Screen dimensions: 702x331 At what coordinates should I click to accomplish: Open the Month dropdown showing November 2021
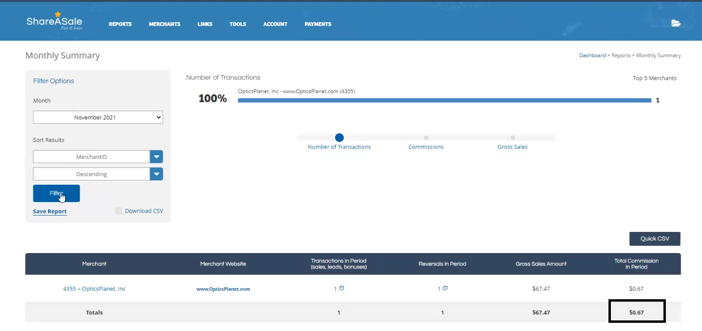click(98, 117)
